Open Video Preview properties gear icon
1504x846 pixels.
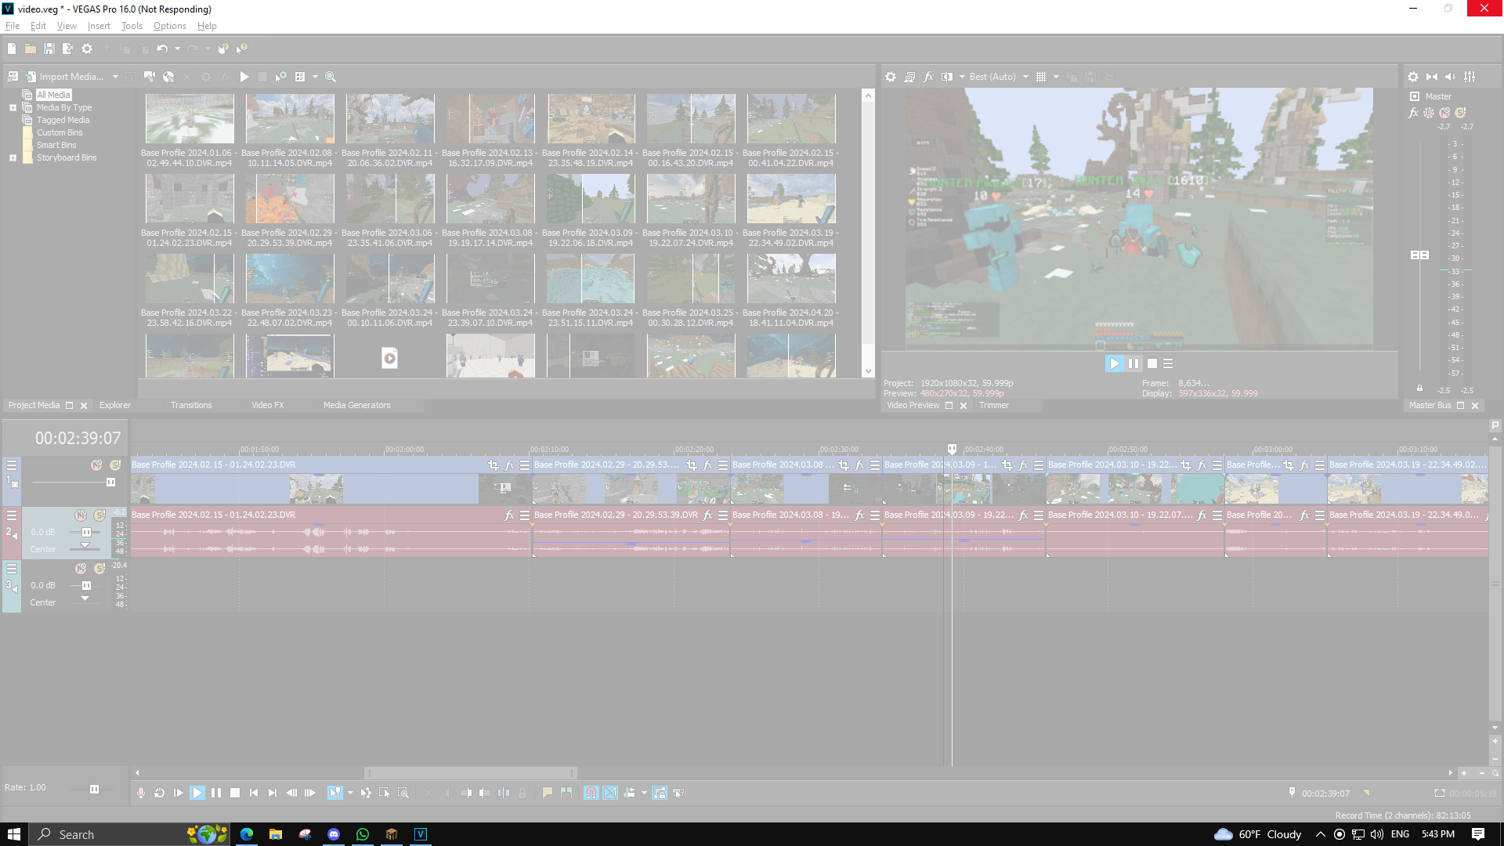[x=891, y=77]
